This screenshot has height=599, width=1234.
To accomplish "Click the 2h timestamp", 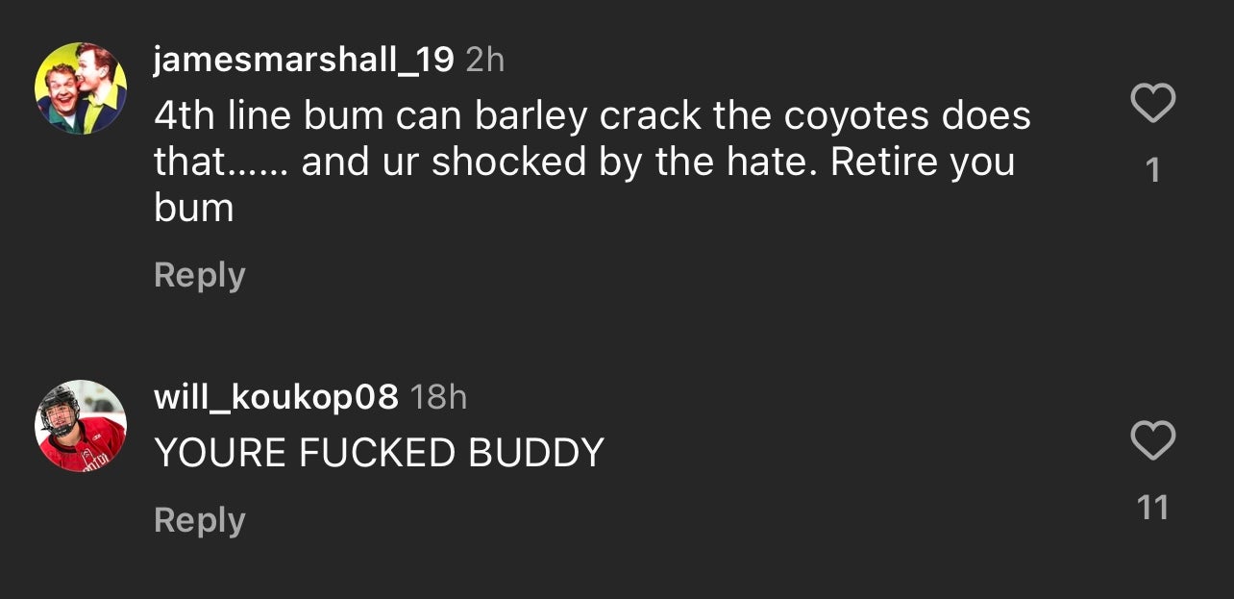I will [485, 61].
